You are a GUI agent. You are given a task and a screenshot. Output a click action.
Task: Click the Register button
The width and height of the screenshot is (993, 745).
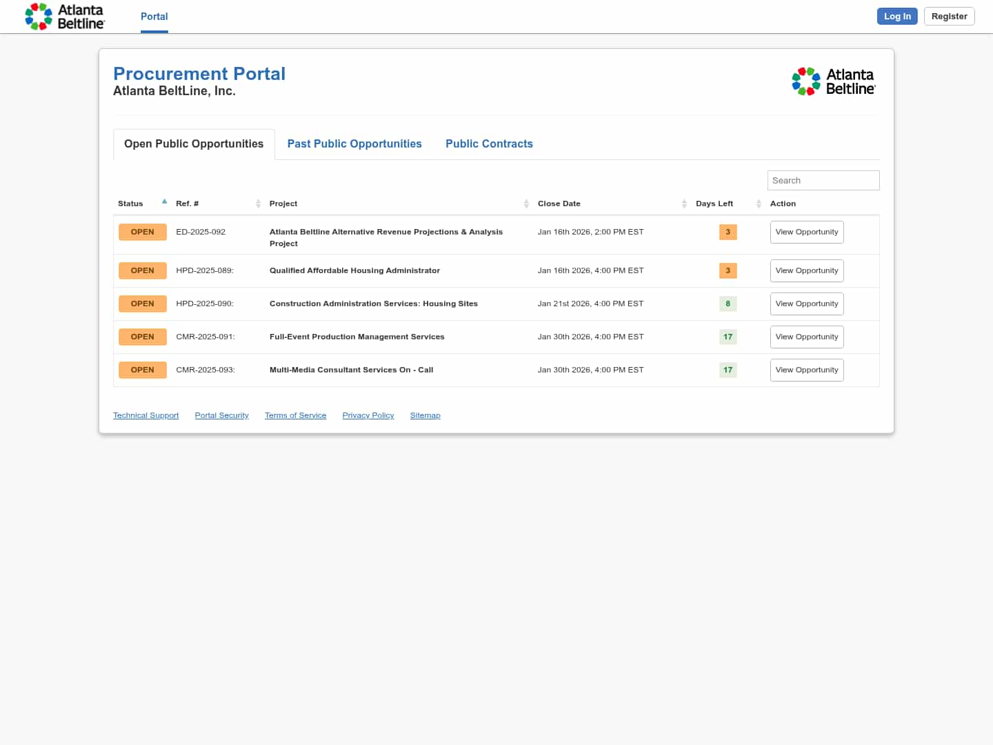pyautogui.click(x=949, y=17)
